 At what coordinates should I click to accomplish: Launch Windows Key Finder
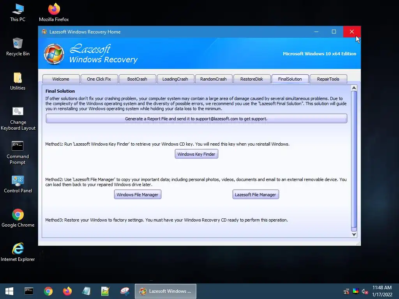tap(196, 154)
